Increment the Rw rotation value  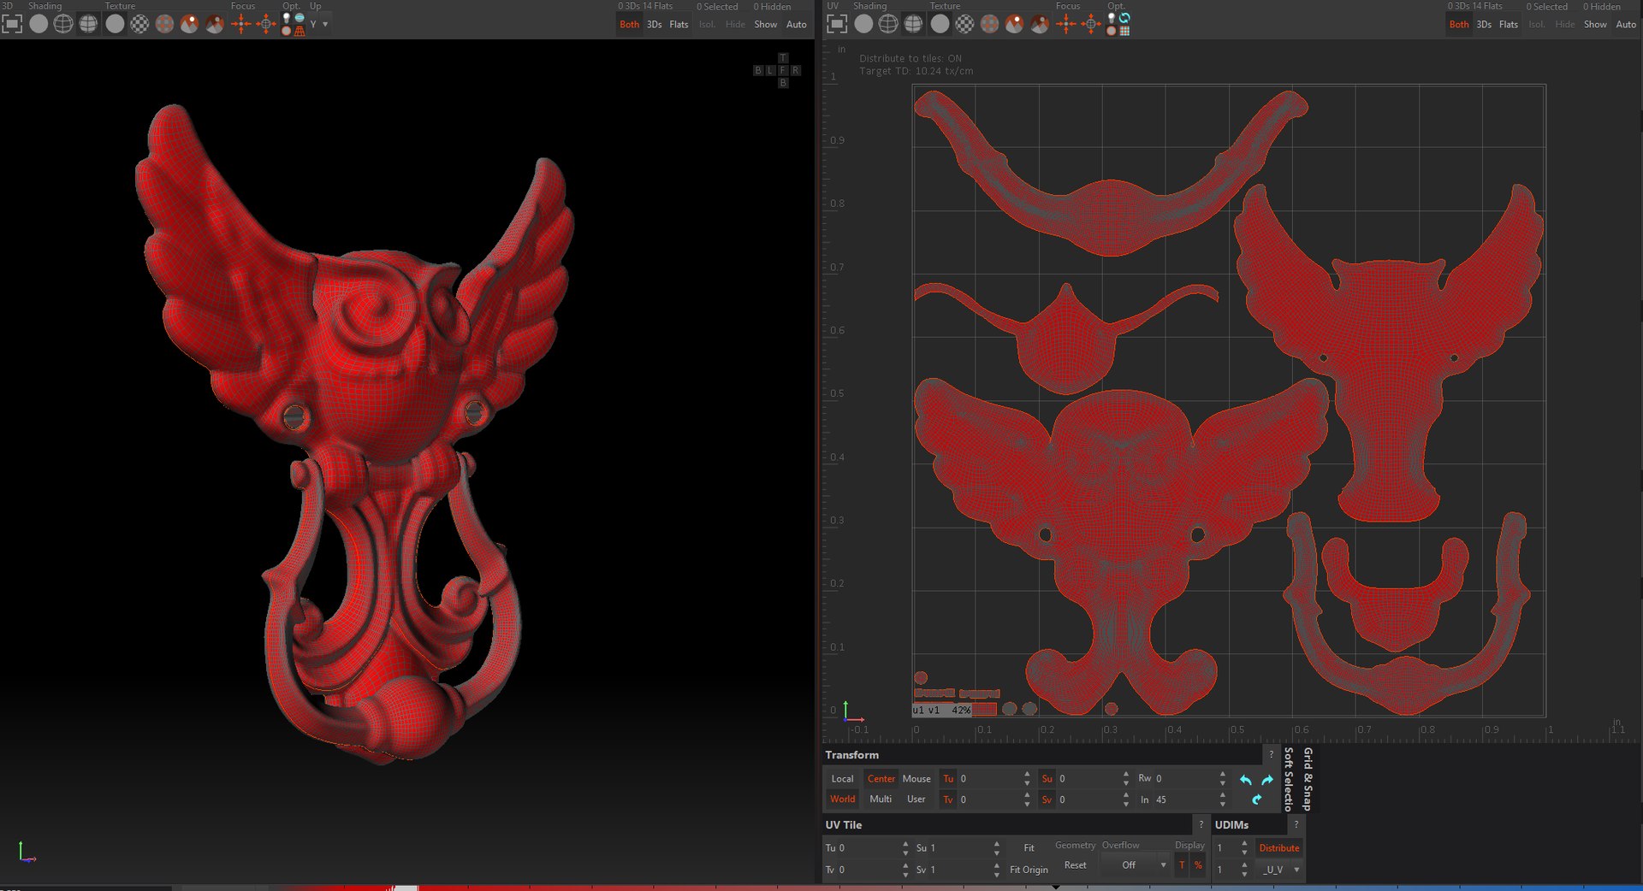pyautogui.click(x=1222, y=775)
